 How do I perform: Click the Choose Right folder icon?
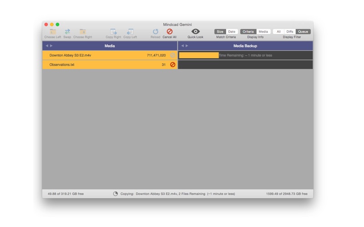click(83, 31)
